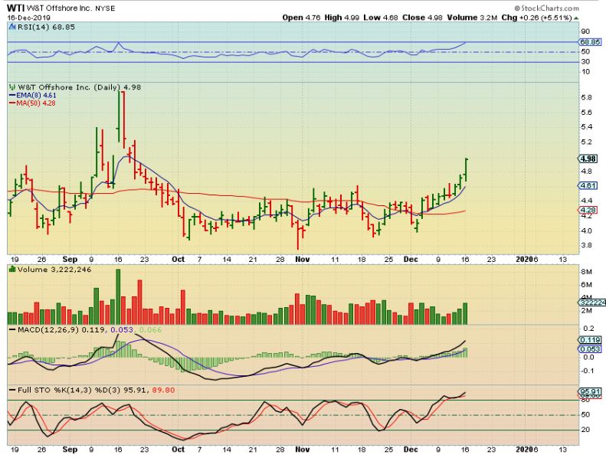Click the 4.61 EMA price axis tag
The image size is (606, 458).
coord(588,186)
